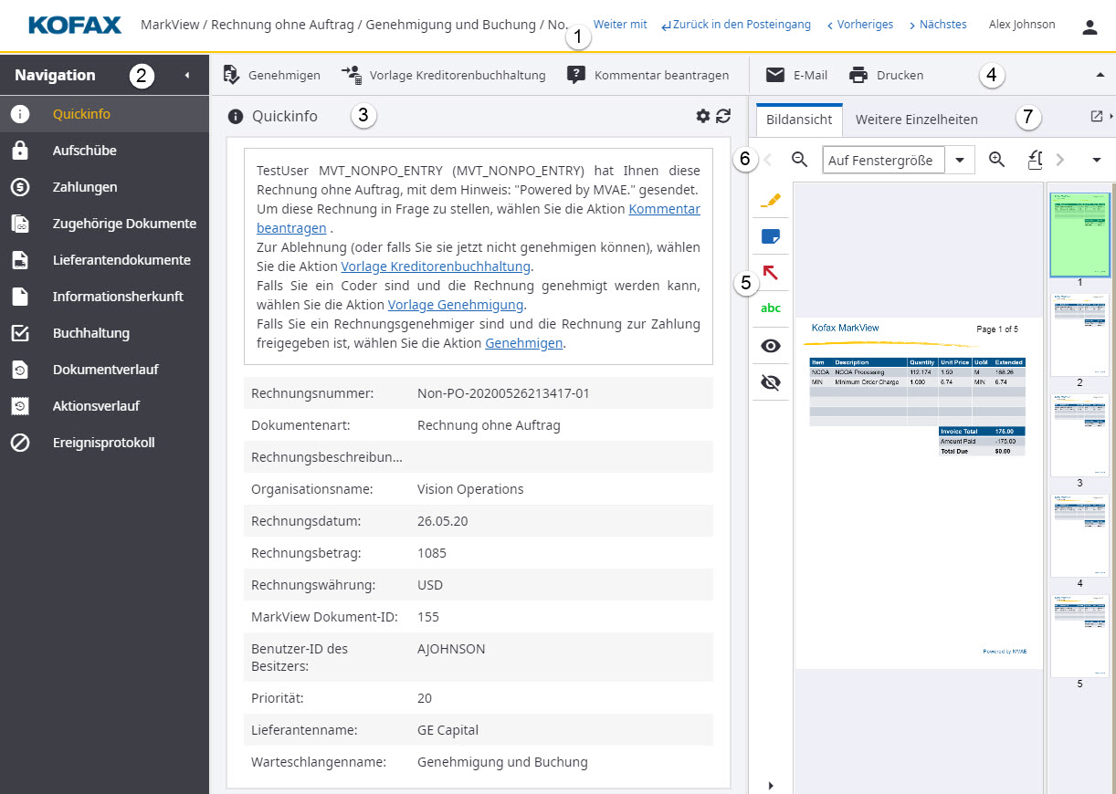Open Quickinfo settings gear
The height and width of the screenshot is (794, 1116).
[702, 116]
